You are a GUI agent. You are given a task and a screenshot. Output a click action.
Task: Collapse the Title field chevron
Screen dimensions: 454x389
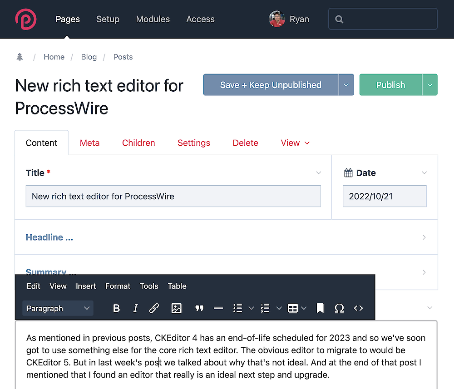(x=319, y=173)
